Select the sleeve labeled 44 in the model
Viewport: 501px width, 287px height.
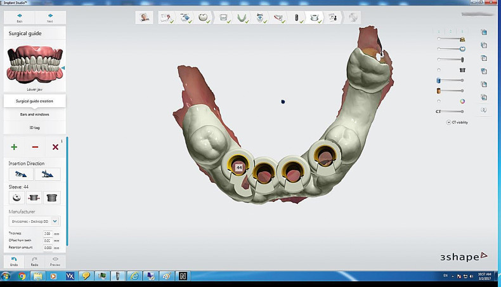[238, 166]
